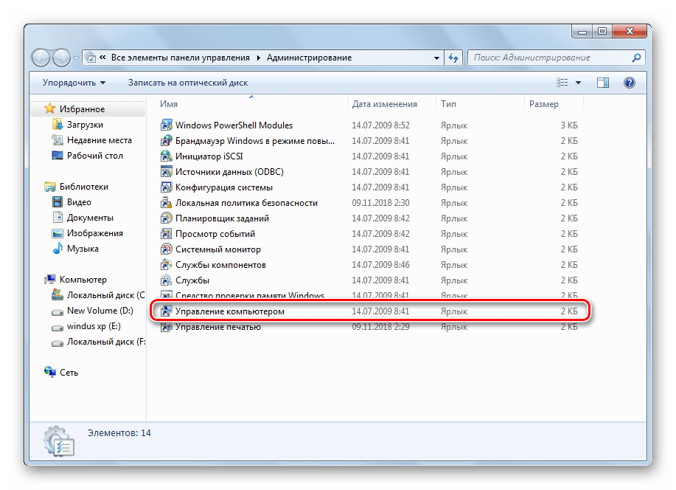
Task: Select the Просмотр событий icon
Action: (166, 234)
